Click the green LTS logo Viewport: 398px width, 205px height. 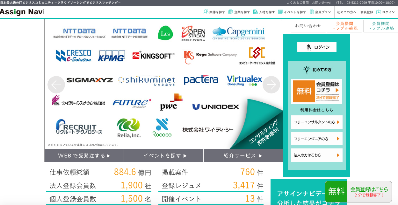point(165,33)
